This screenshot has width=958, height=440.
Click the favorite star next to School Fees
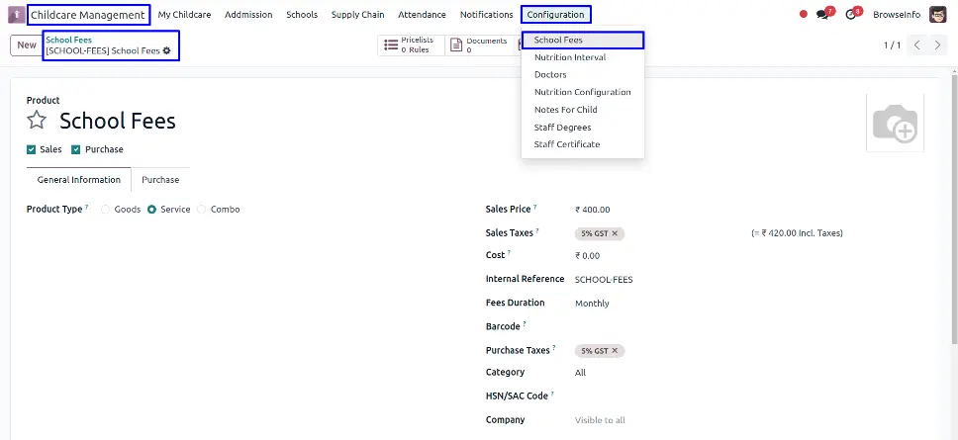click(x=37, y=121)
